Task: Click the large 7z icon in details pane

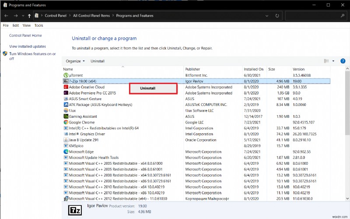Action: point(75,210)
